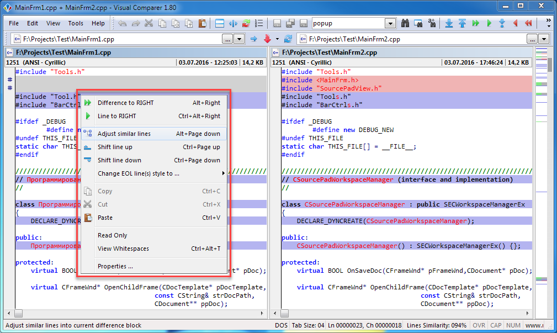Open the search text combo box dropdown
The height and width of the screenshot is (333, 557).
[390, 24]
